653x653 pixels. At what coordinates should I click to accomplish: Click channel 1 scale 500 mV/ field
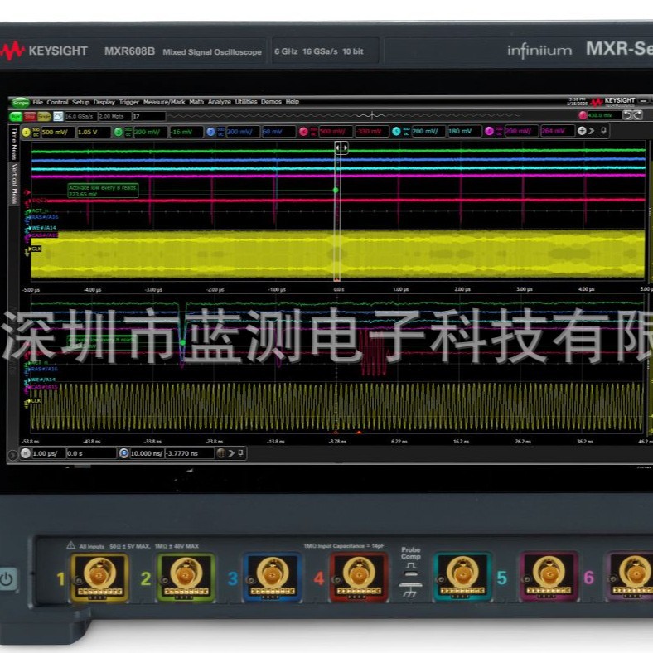[x=58, y=133]
